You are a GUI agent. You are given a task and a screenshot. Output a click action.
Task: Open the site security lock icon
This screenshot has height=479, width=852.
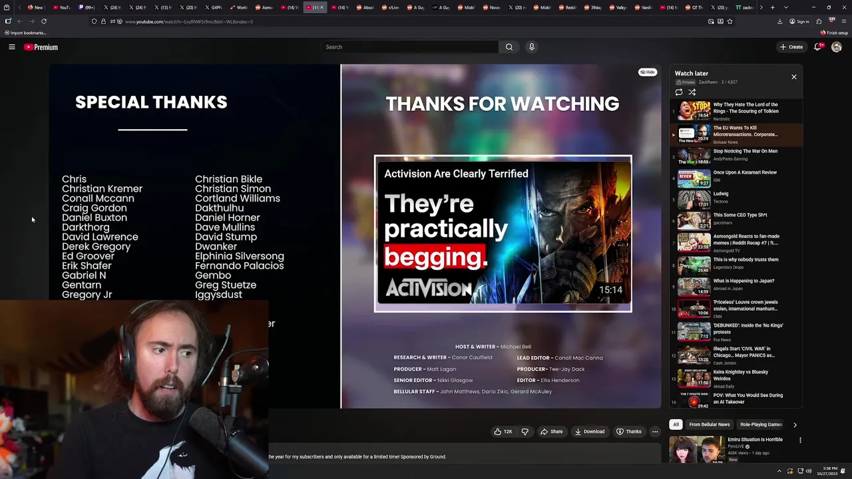click(103, 21)
